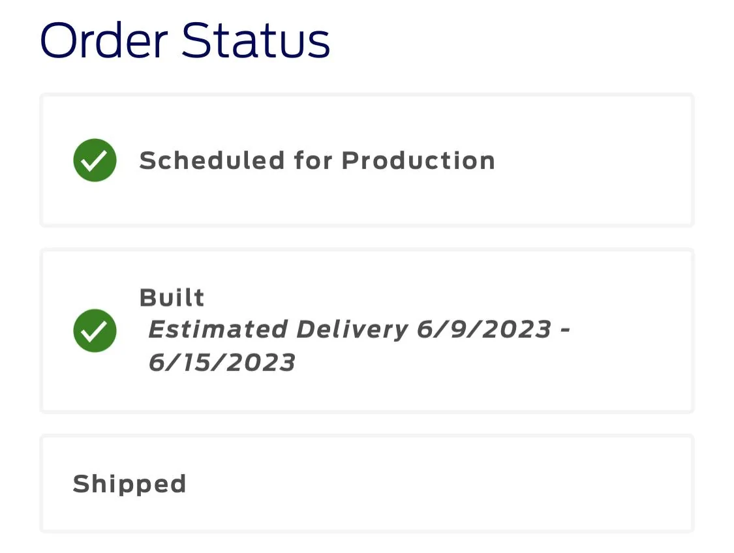Select the 6/15/2023 end date text
Screen dimensions: 734x553
pos(221,363)
